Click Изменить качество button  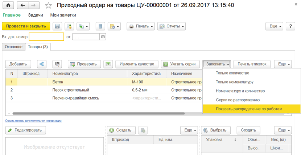(137, 64)
